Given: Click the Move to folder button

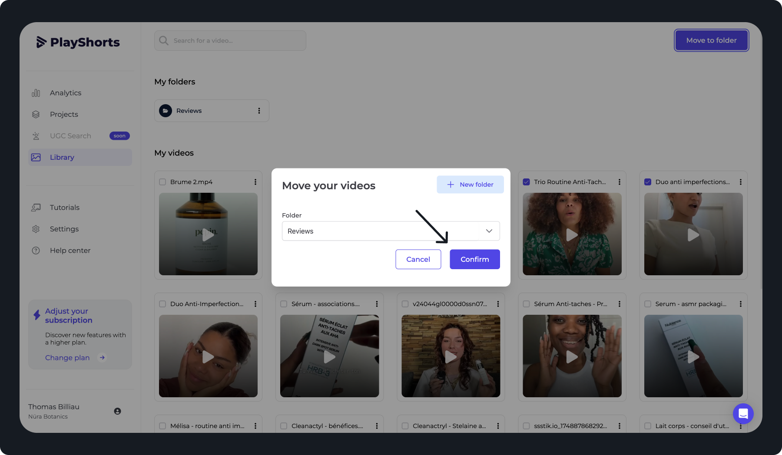Looking at the screenshot, I should coord(711,40).
